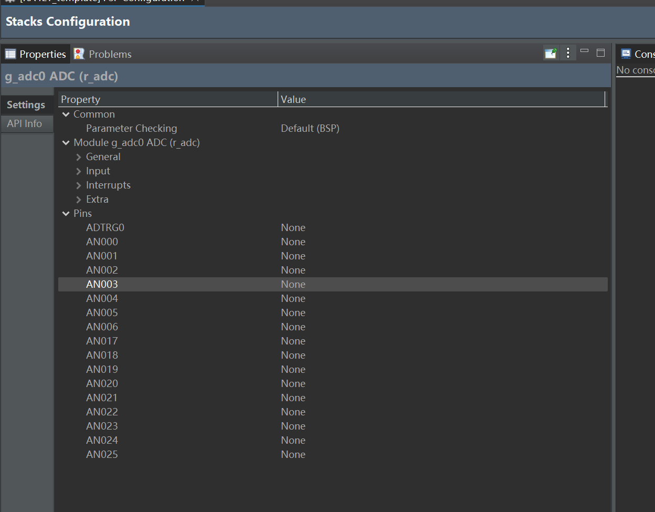The height and width of the screenshot is (512, 655).
Task: Select the AN005 pin row
Action: coord(333,313)
